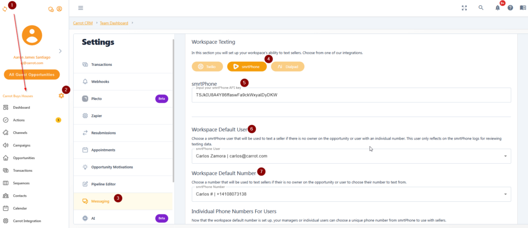Open Transactions in the Settings list
Viewport: 528px width, 228px height.
coord(123,64)
